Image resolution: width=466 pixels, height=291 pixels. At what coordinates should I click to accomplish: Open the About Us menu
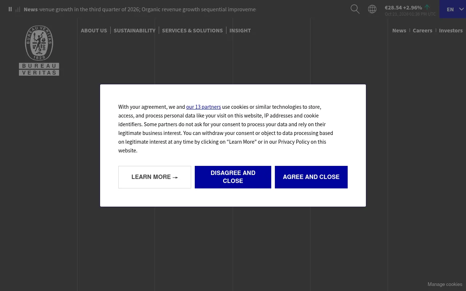tap(94, 30)
